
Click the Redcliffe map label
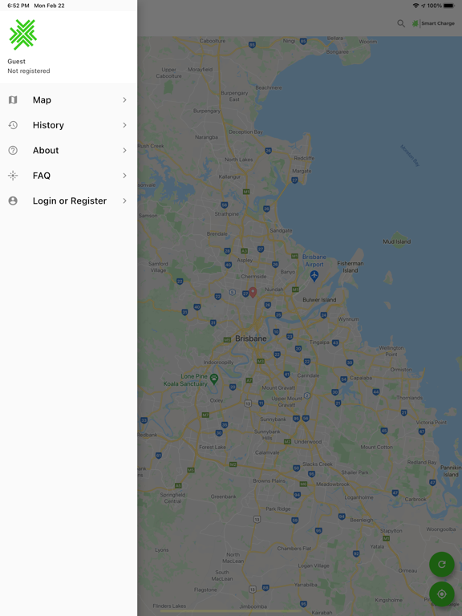pos(304,158)
